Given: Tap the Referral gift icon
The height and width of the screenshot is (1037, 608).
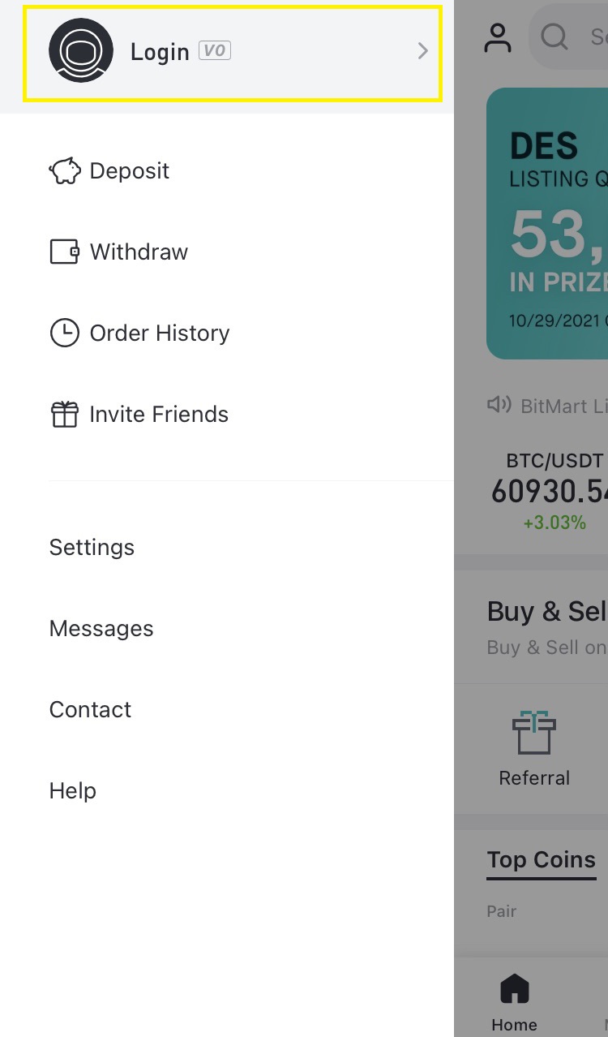Looking at the screenshot, I should click(534, 732).
